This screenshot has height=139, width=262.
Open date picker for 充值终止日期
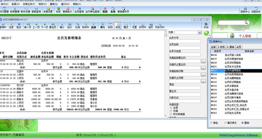coord(203,81)
